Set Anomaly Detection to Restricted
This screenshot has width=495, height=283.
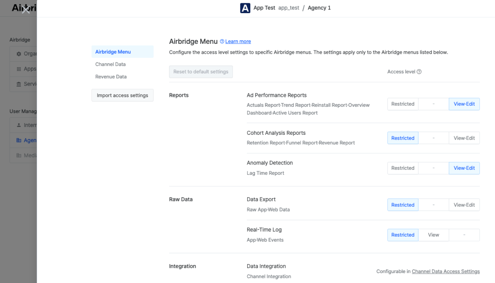[x=403, y=168]
